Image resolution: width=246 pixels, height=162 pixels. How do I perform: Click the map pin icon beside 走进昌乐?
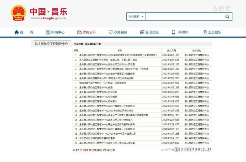click(x=205, y=32)
